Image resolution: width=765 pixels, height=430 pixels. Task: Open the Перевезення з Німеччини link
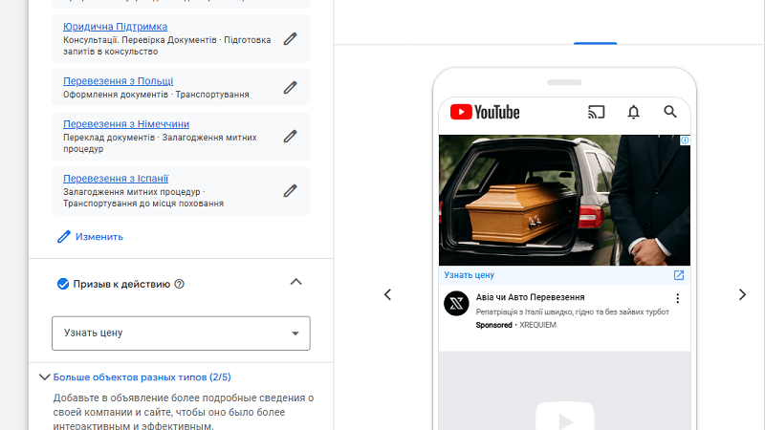126,124
